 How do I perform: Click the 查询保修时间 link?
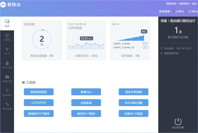tap(171, 53)
